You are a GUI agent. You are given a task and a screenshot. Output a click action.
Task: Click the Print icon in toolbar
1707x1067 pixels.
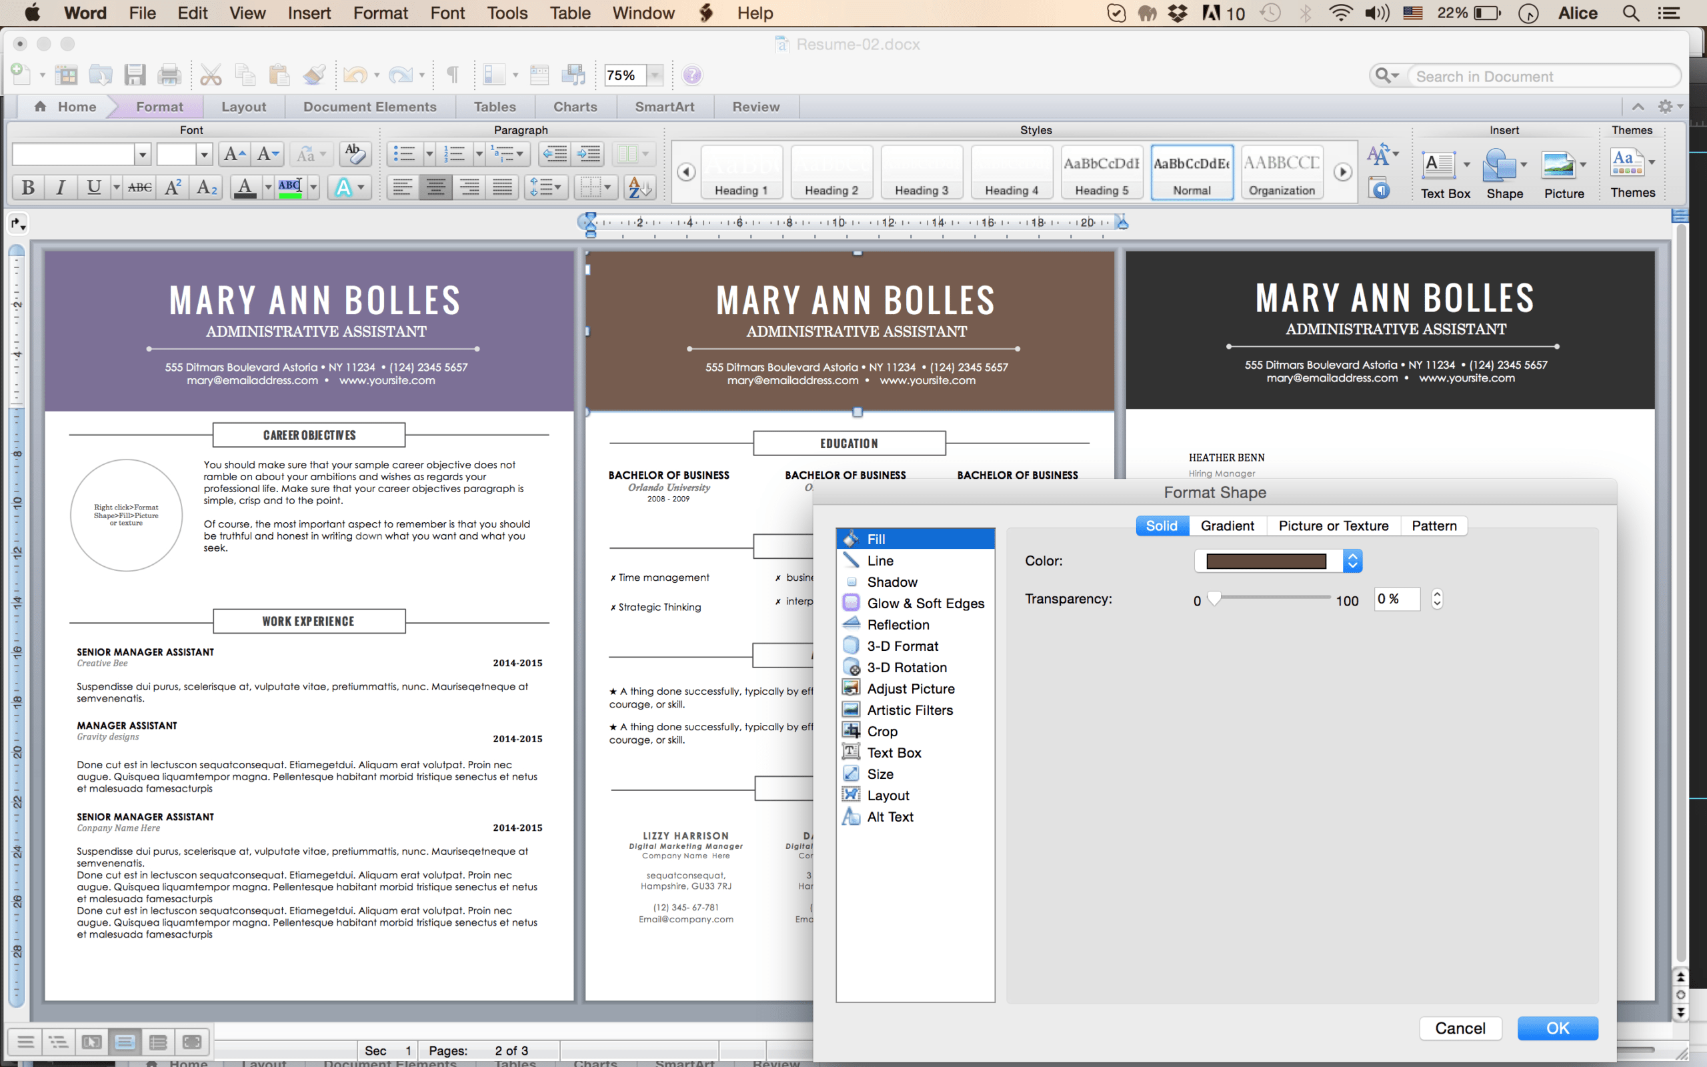pos(169,75)
